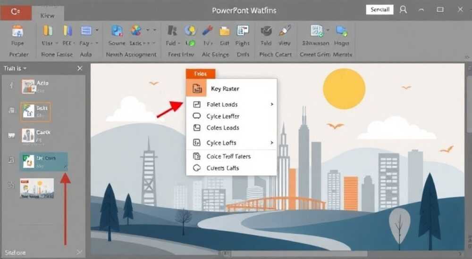The width and height of the screenshot is (472, 259).
Task: Open the Gitl folder icon
Action: [x=224, y=31]
